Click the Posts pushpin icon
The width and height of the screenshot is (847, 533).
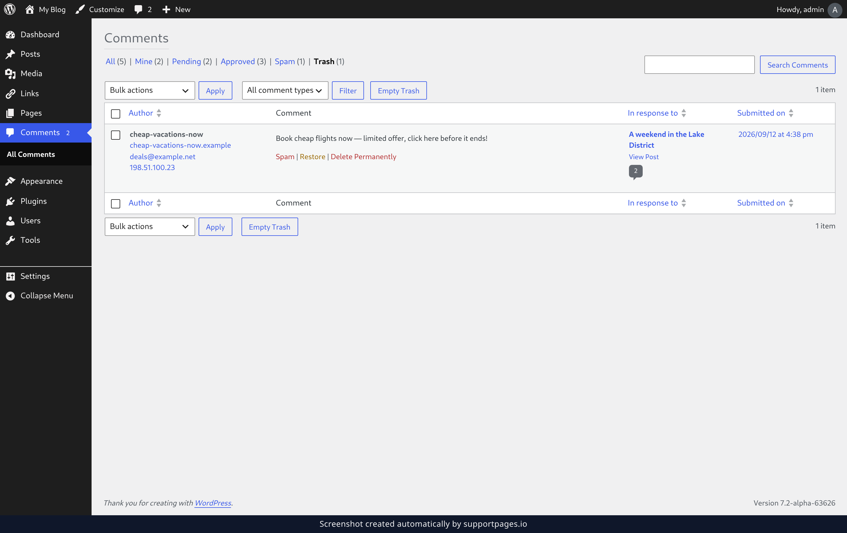[11, 54]
